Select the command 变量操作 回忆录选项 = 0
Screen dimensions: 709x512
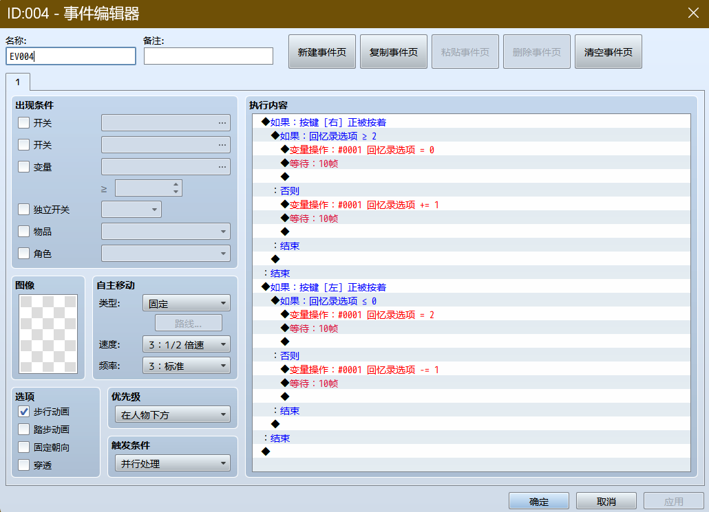tap(471, 150)
